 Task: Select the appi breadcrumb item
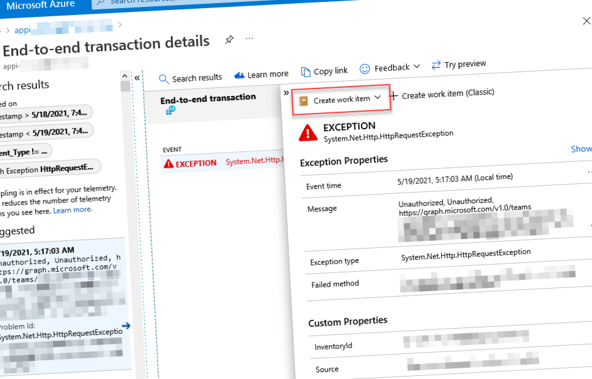pyautogui.click(x=23, y=29)
